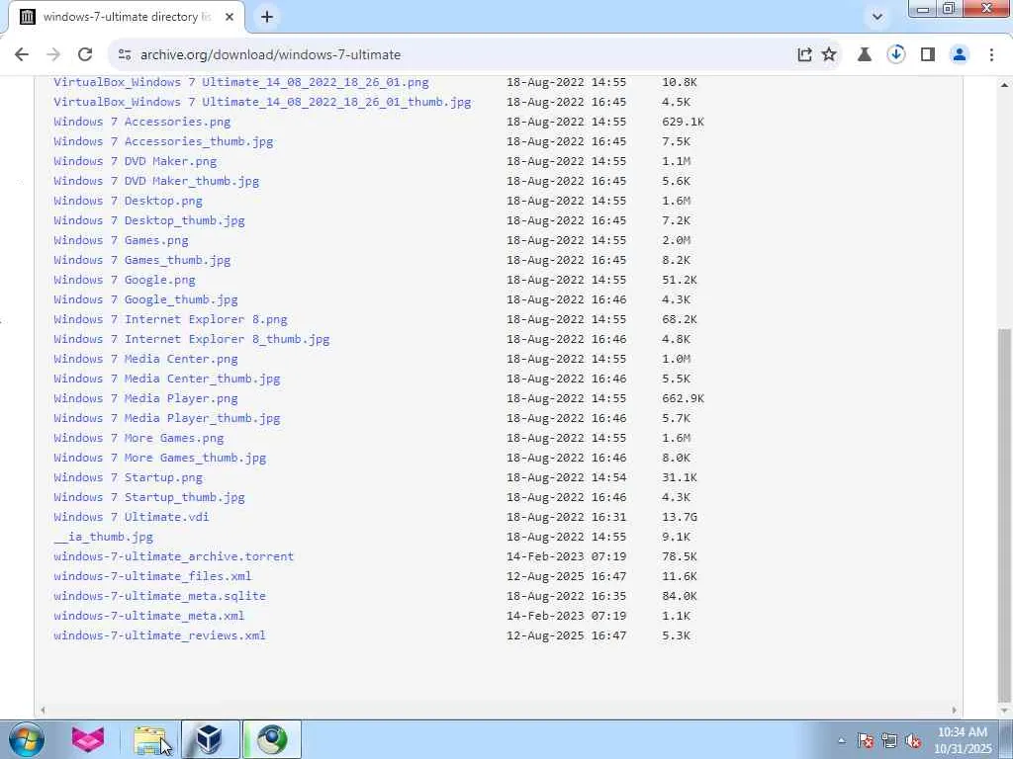
Task: Open the Windows Start orb
Action: [26, 739]
